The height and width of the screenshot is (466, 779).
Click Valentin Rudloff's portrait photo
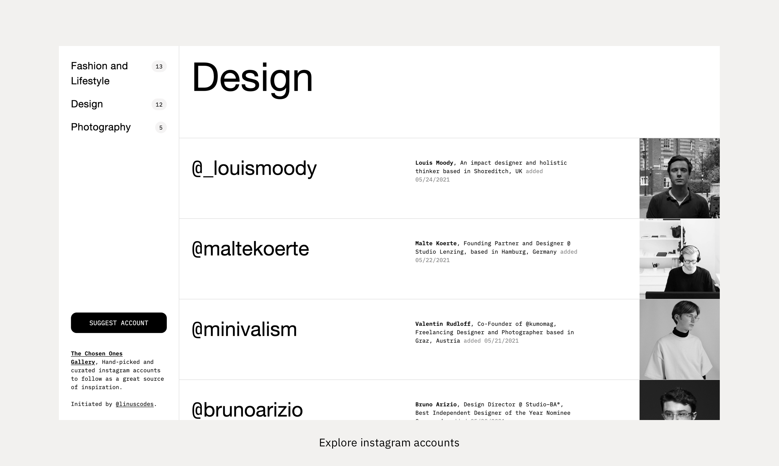[679, 339]
